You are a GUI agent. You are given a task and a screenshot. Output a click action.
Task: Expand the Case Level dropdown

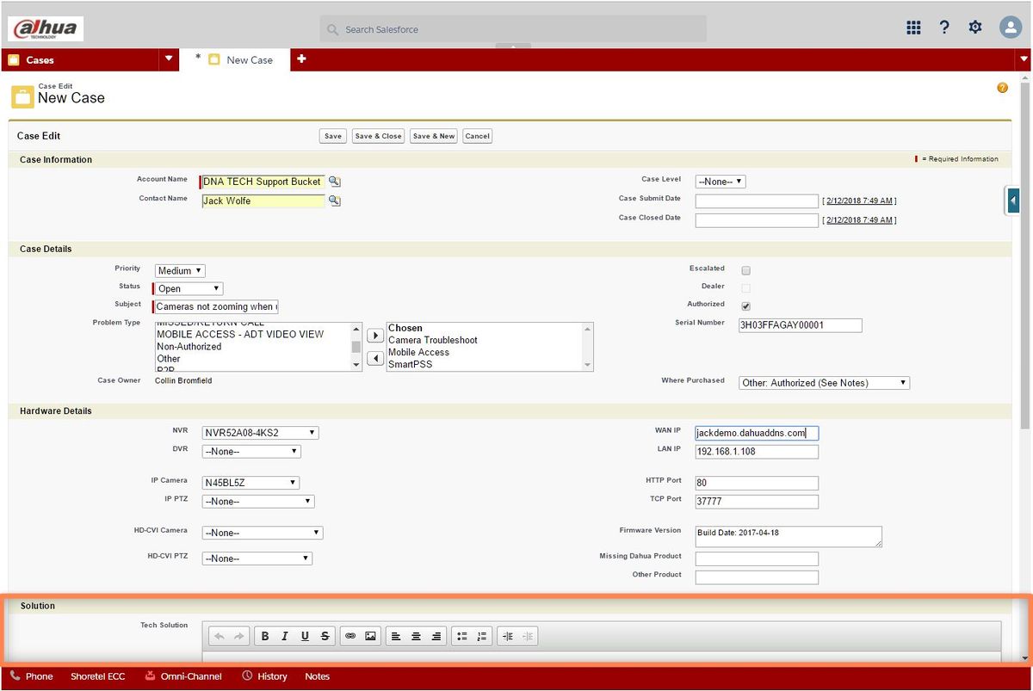[720, 182]
